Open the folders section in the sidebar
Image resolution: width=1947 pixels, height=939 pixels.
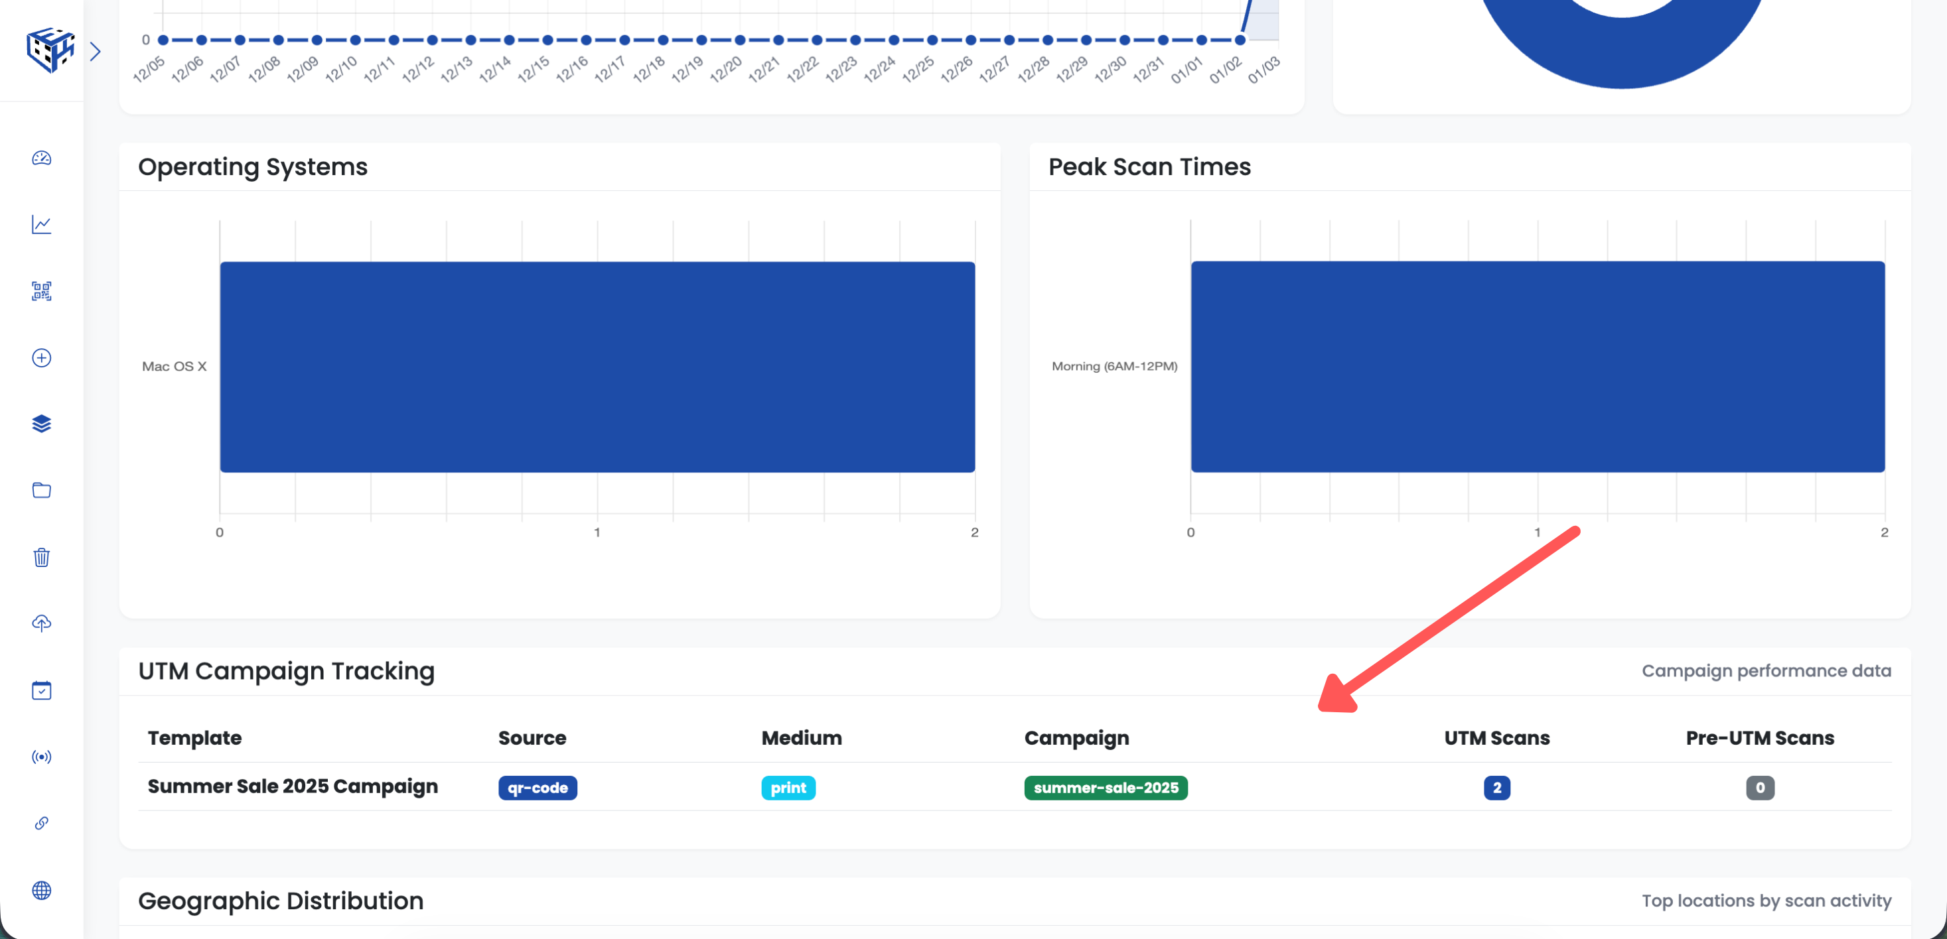click(x=42, y=490)
